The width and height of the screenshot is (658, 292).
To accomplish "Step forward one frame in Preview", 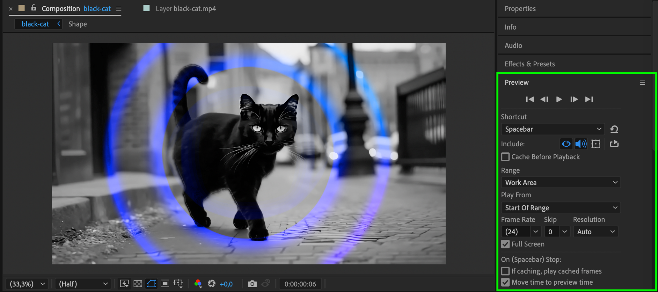I will 574,99.
